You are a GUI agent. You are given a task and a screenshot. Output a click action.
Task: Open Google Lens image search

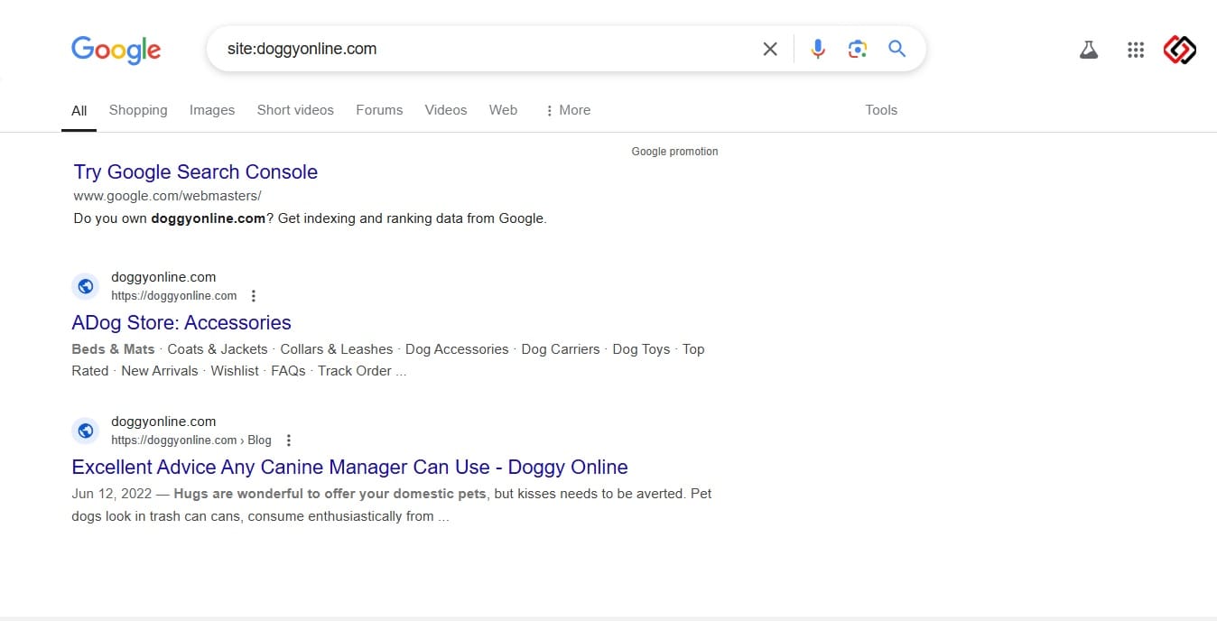858,49
